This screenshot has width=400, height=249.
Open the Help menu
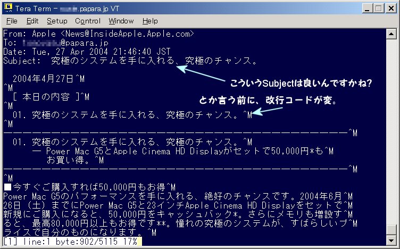[x=150, y=21]
